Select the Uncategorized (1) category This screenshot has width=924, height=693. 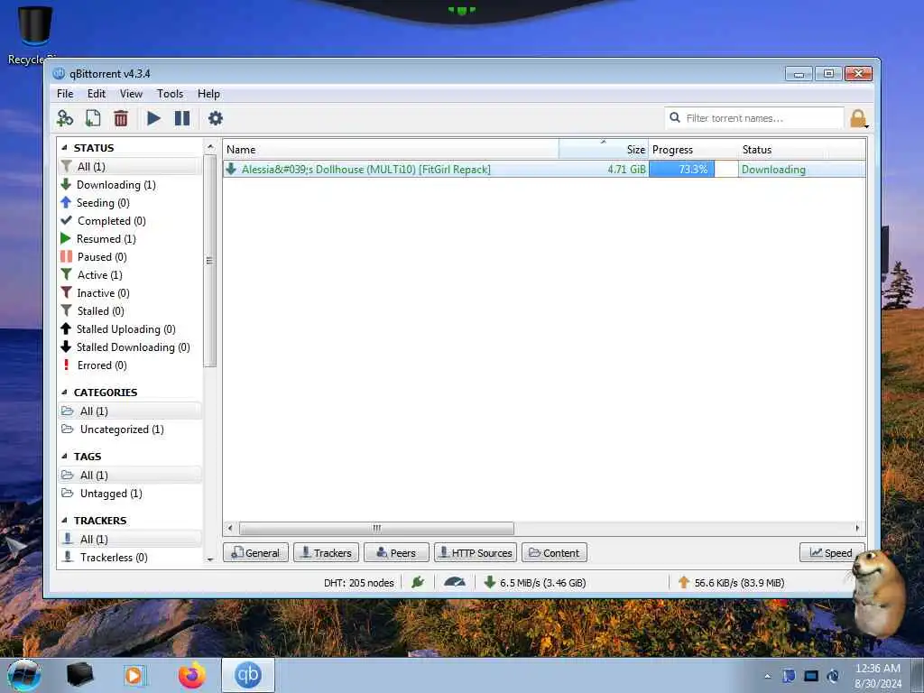coord(122,429)
